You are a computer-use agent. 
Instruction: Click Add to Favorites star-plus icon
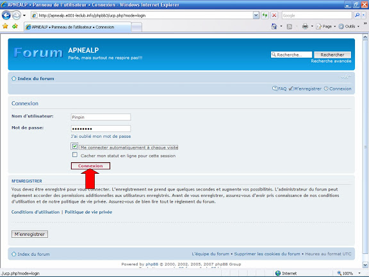15,26
